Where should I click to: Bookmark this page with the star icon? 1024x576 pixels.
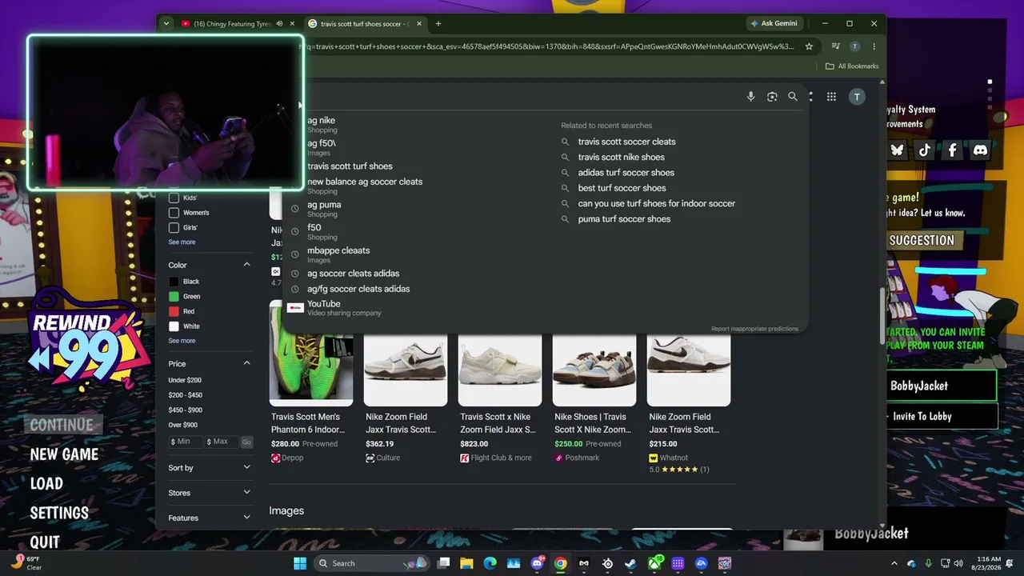coord(809,46)
